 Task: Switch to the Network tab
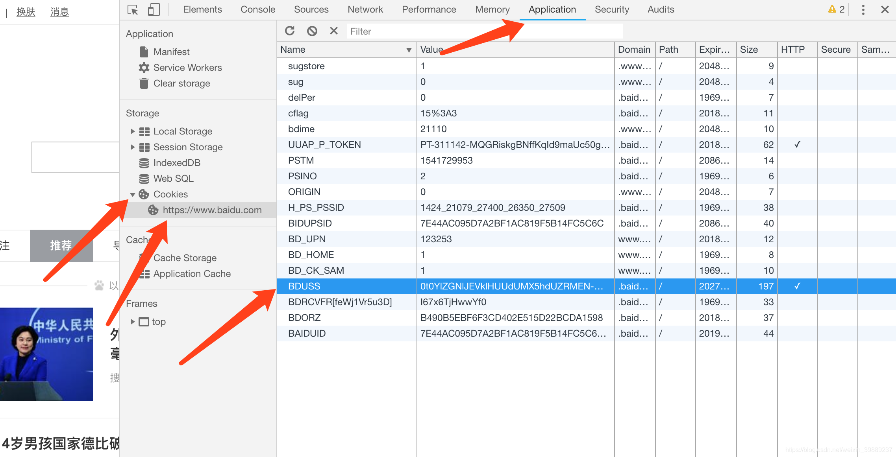(x=365, y=9)
